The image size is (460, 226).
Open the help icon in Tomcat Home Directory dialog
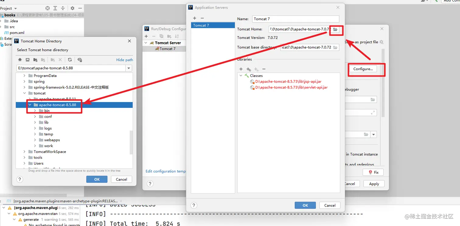coord(19,179)
